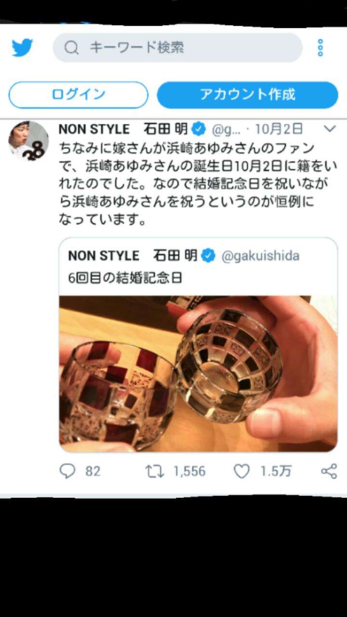The height and width of the screenshot is (617, 347).
Task: View the 10月2日 tweet timestamp
Action: pyautogui.click(x=279, y=129)
